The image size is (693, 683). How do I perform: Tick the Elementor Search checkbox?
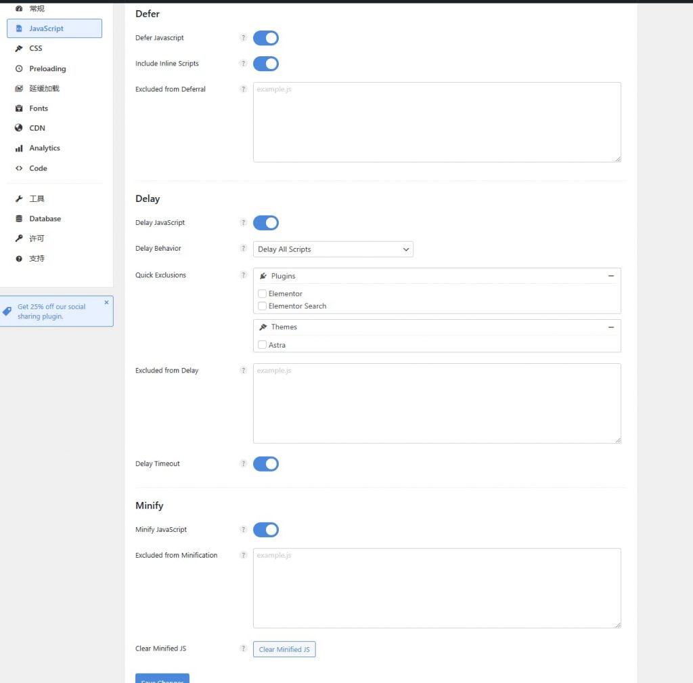coord(262,306)
